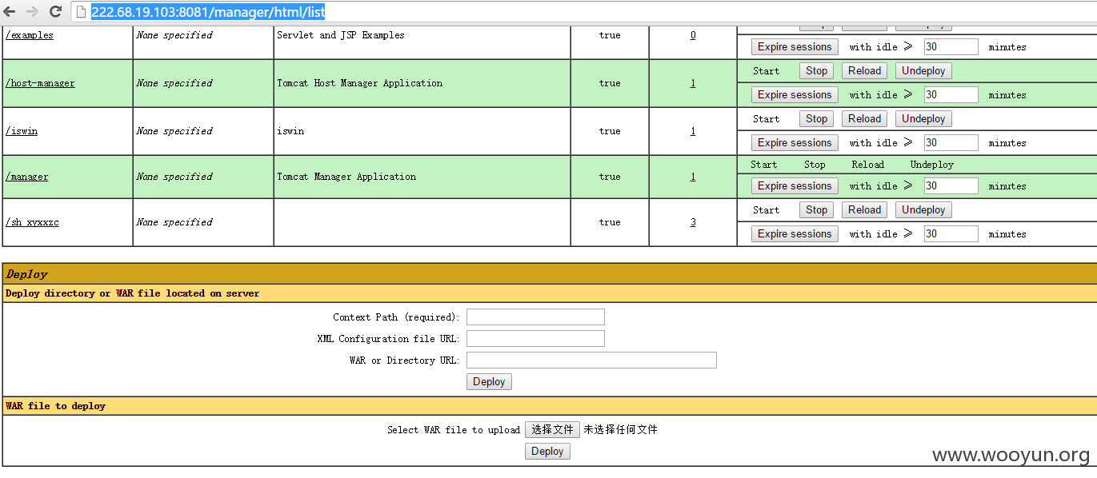Reload the page with the refresh icon
The width and height of the screenshot is (1097, 478).
[55, 11]
